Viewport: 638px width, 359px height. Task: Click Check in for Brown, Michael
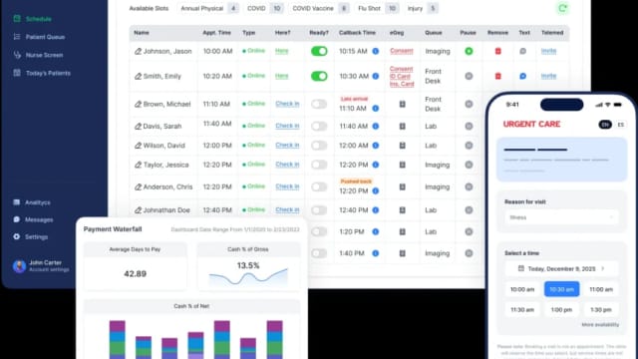pos(287,104)
